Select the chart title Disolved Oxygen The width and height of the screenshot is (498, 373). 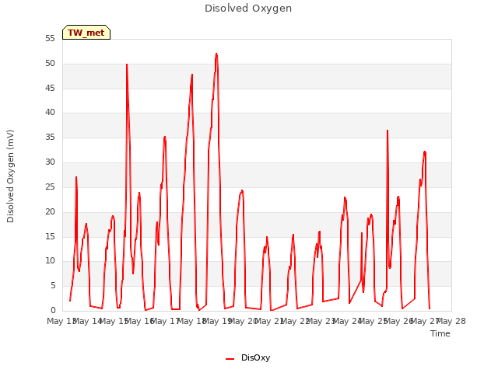[x=248, y=9]
